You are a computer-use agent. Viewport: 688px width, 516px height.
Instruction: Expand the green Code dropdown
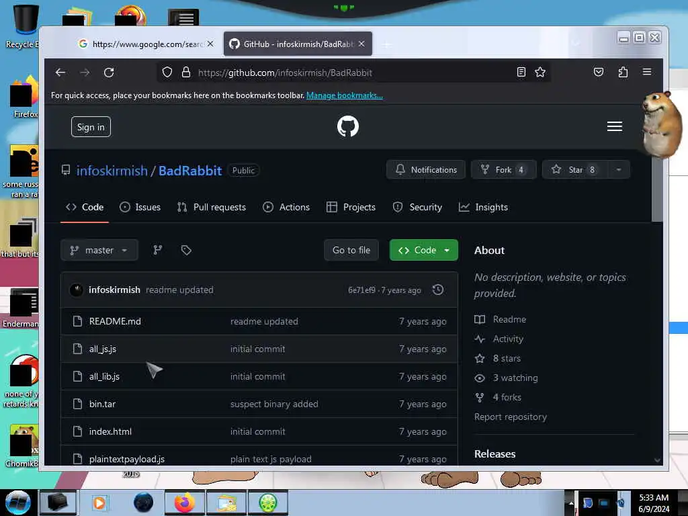(424, 250)
